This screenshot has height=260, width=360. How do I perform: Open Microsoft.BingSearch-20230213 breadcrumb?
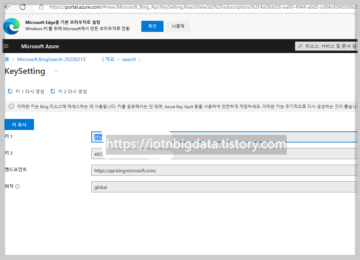click(52, 59)
